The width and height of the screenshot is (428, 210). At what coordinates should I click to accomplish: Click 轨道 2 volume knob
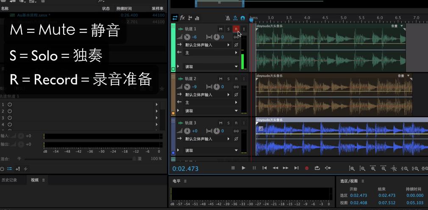pos(187,87)
